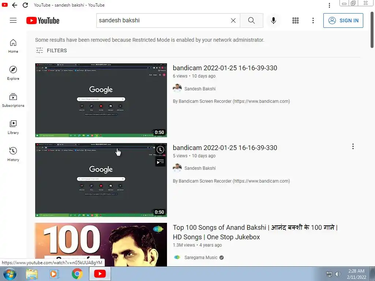Open Explore in the sidebar
The image size is (375, 281).
pos(13,73)
